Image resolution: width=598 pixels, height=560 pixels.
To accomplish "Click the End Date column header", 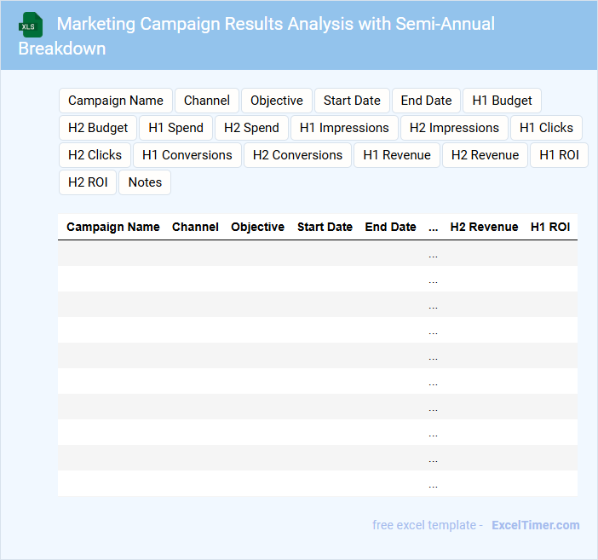I will tap(390, 227).
